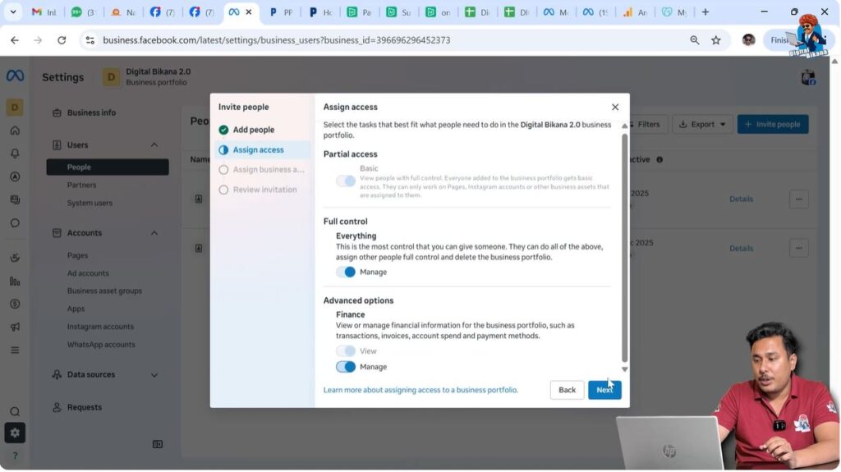Open Requests in sidebar
The width and height of the screenshot is (841, 472).
pos(85,408)
